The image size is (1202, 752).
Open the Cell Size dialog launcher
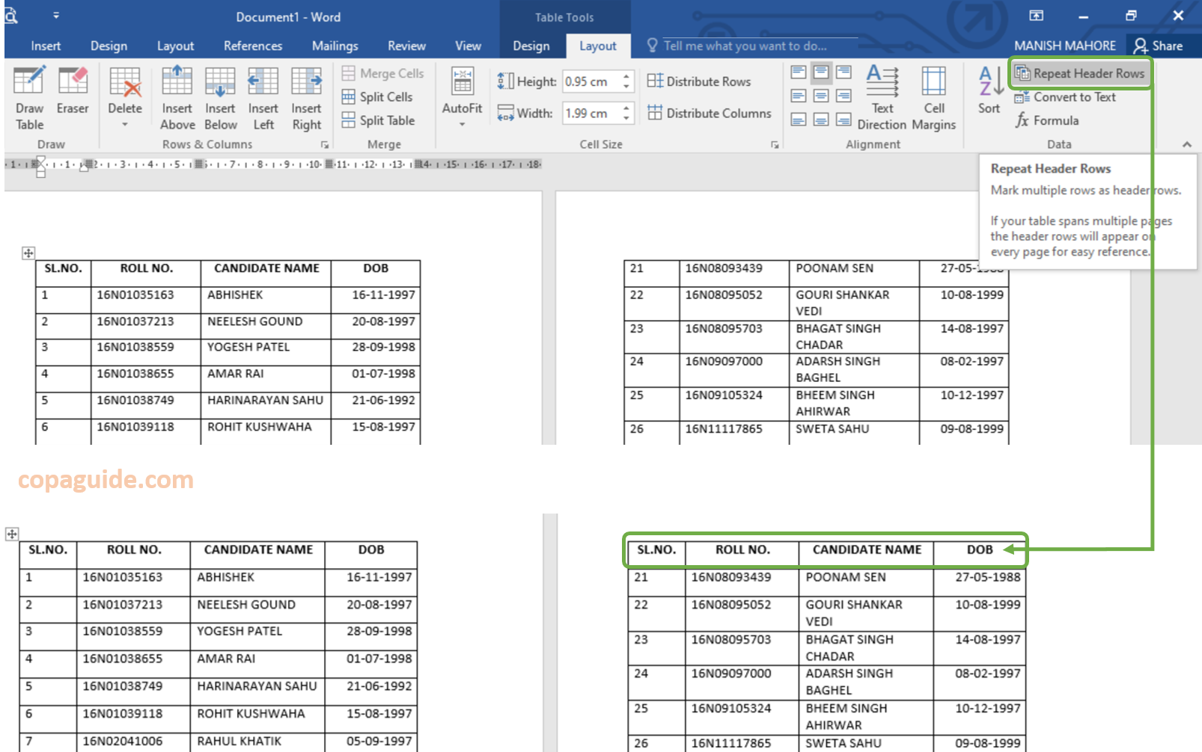click(775, 144)
